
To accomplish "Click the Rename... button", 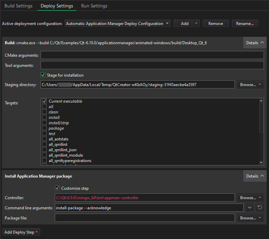I will (245, 24).
